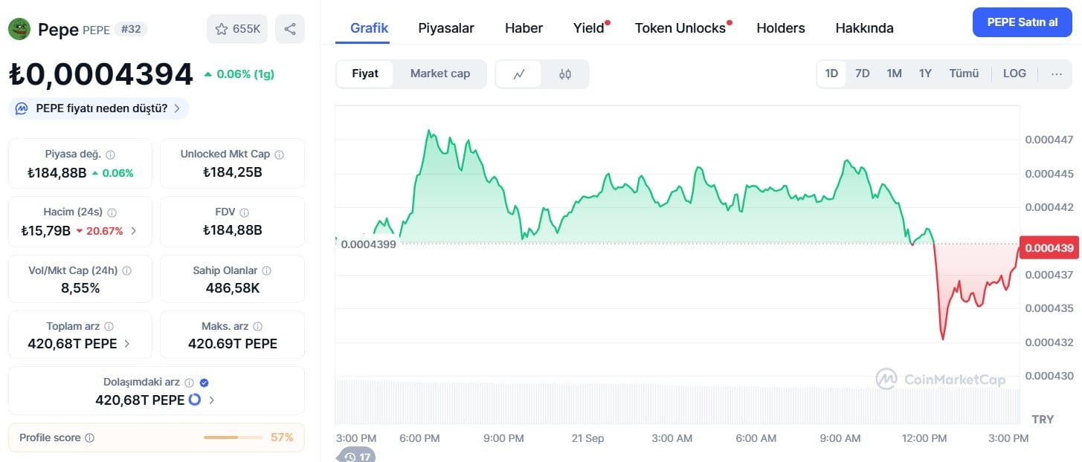Screen dimensions: 1082x462
Task: Select the line chart icon
Action: 519,74
